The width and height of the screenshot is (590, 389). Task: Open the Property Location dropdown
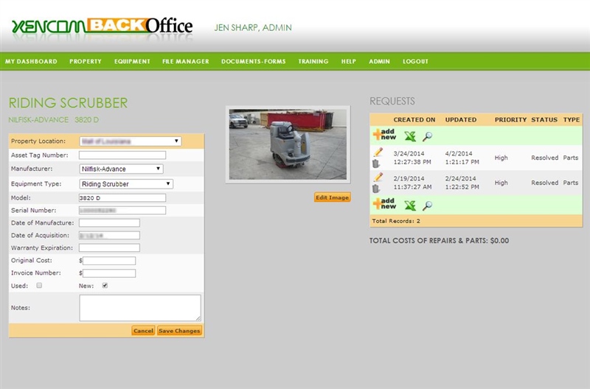tap(131, 141)
